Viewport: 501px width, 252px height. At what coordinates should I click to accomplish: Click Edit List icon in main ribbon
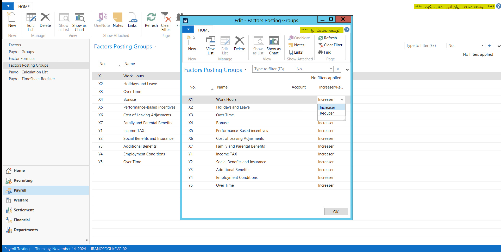point(31,22)
